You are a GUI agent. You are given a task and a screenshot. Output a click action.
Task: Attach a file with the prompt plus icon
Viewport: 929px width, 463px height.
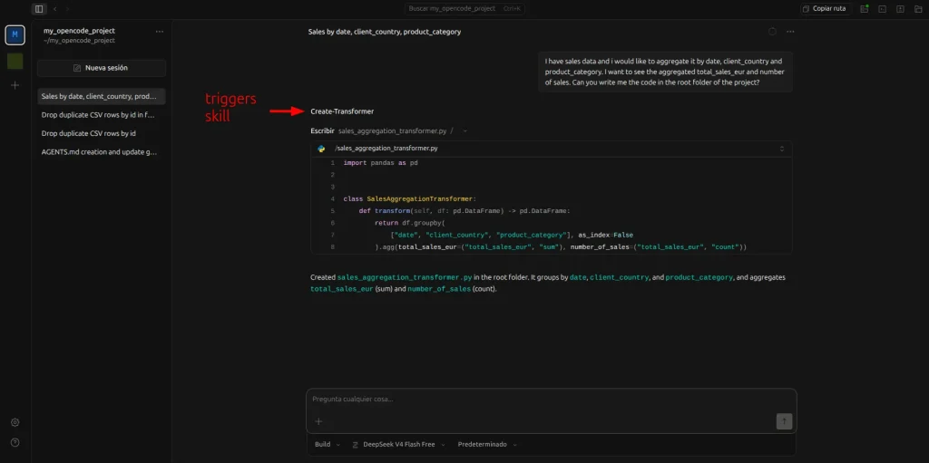pos(318,421)
